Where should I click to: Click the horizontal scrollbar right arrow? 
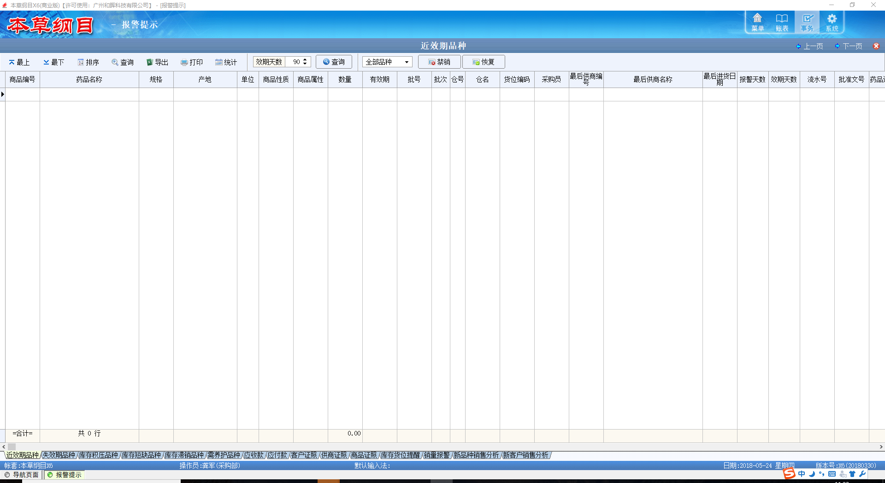tap(881, 447)
